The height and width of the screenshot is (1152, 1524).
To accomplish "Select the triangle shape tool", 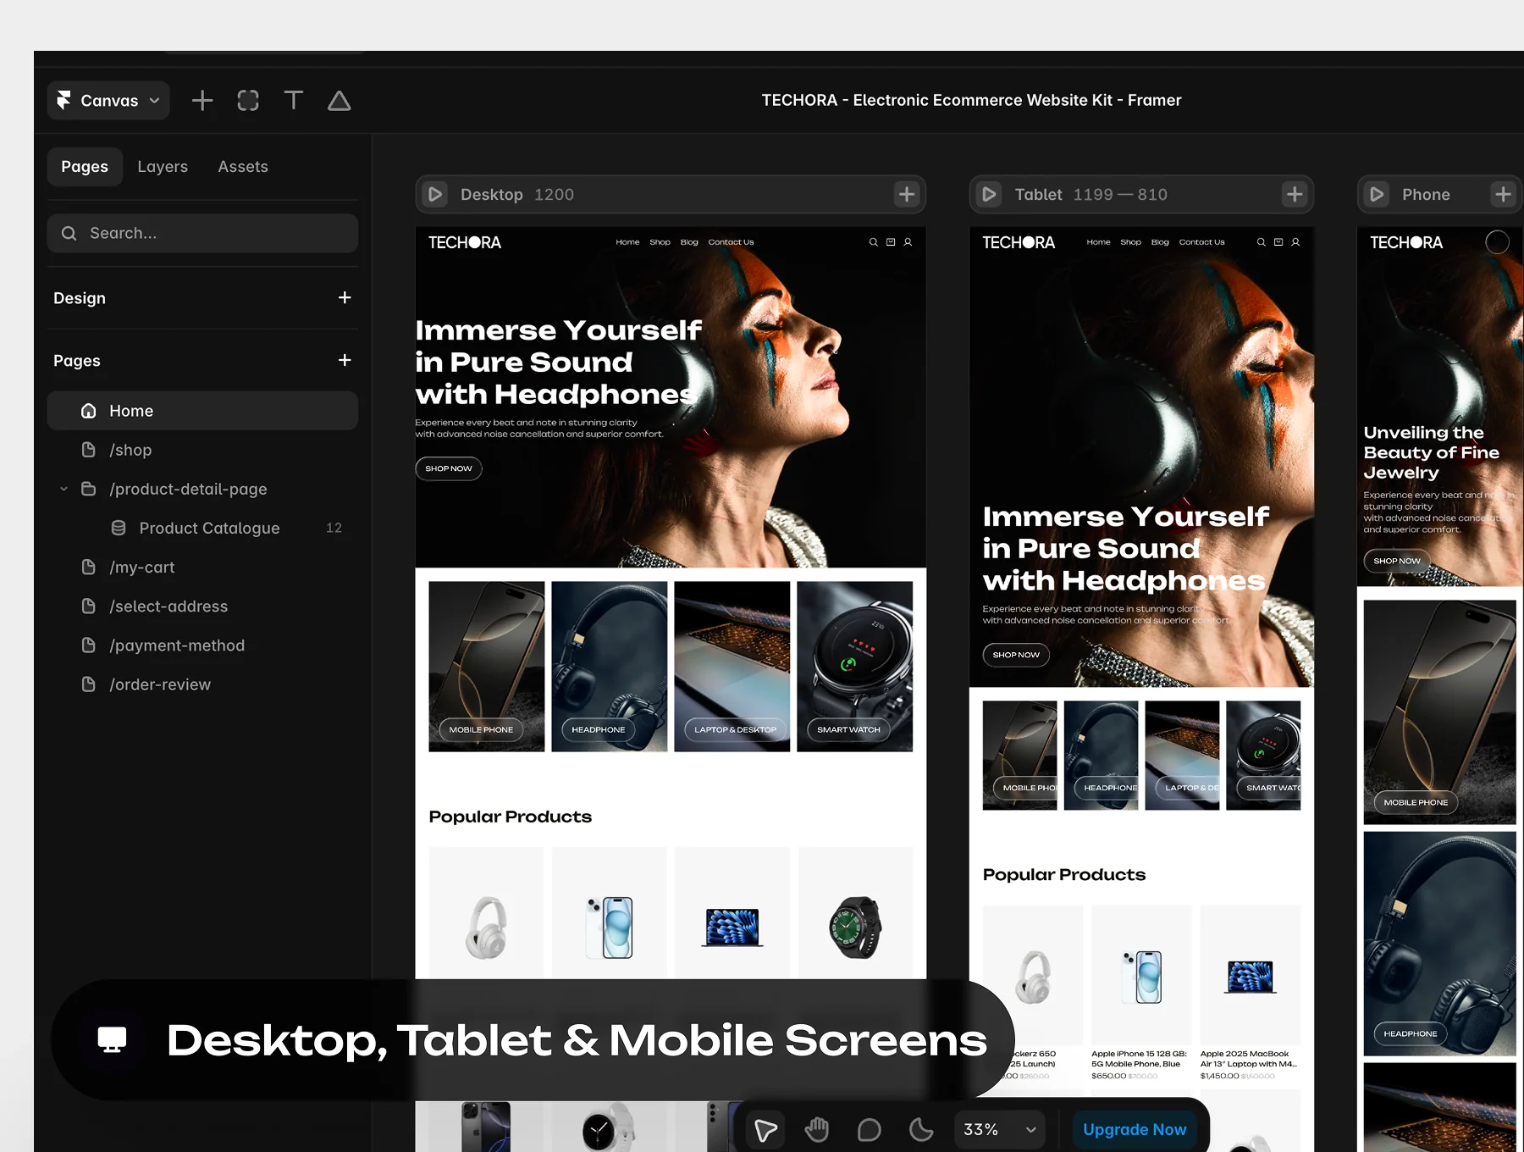I will pos(340,101).
